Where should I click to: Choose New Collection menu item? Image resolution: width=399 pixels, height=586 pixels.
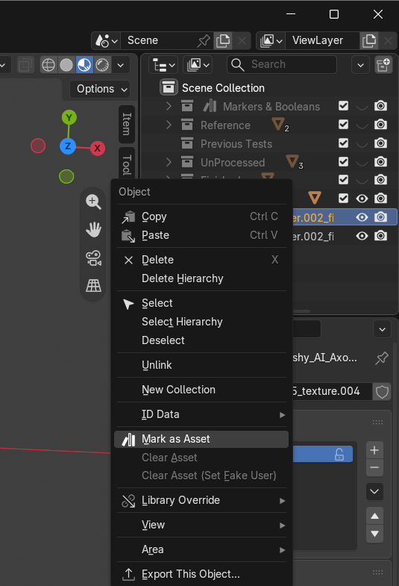pos(201,390)
